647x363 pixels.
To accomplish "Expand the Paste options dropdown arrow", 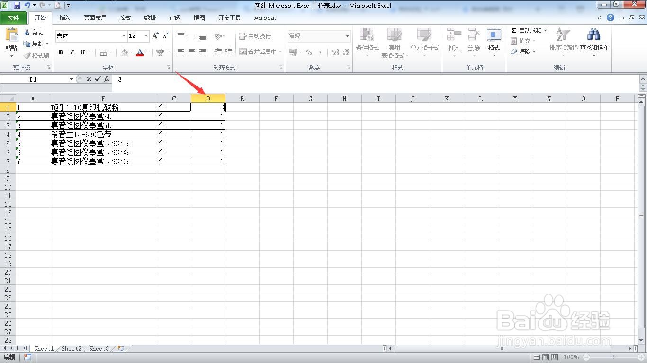I will pyautogui.click(x=11, y=55).
